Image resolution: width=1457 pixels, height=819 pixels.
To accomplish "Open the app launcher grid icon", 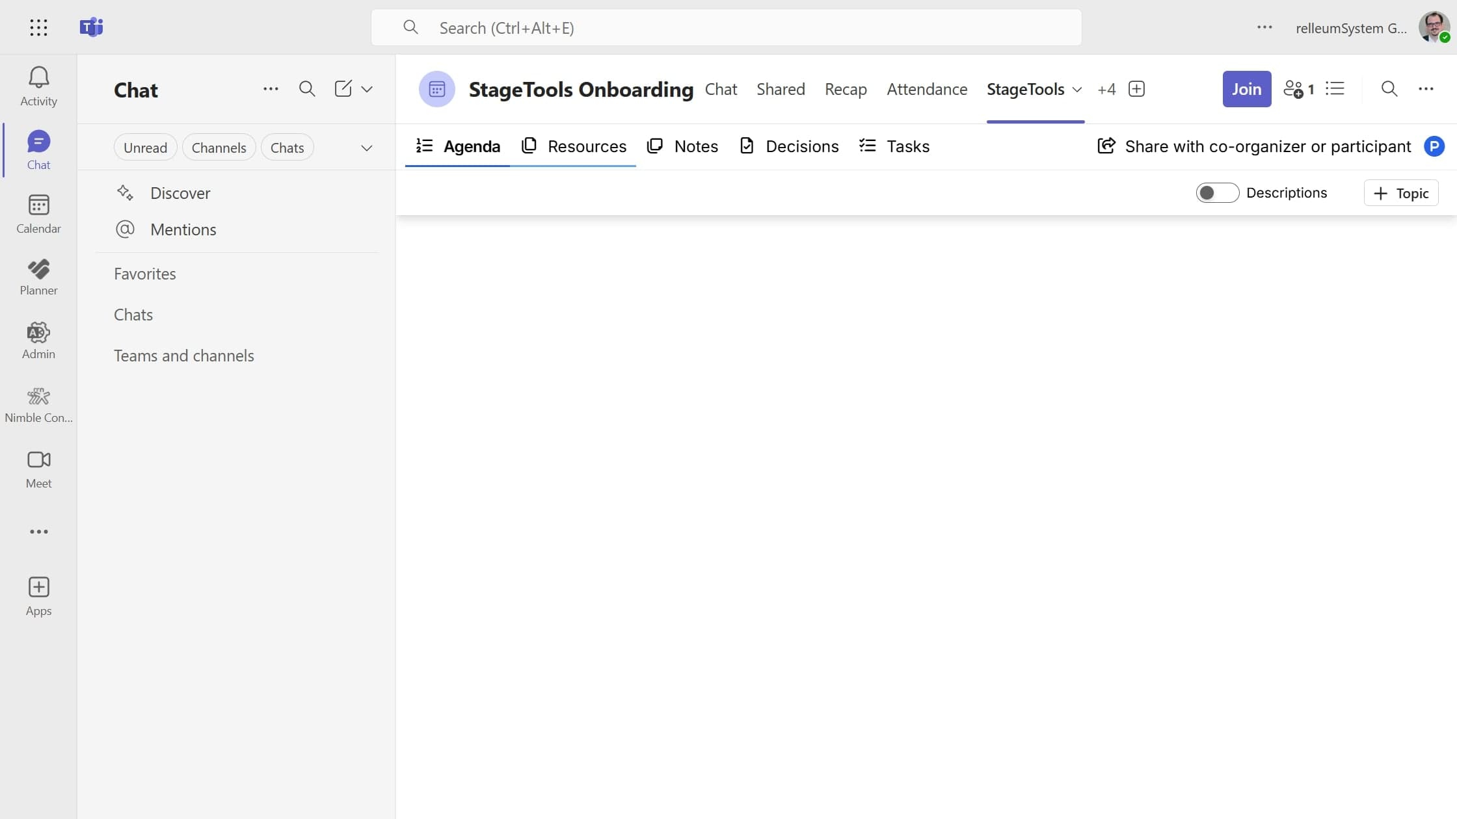I will [x=38, y=27].
